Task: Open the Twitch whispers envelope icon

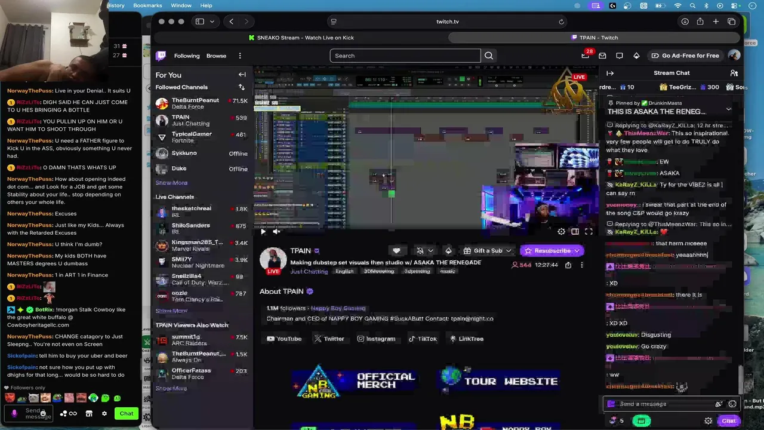Action: pyautogui.click(x=602, y=56)
